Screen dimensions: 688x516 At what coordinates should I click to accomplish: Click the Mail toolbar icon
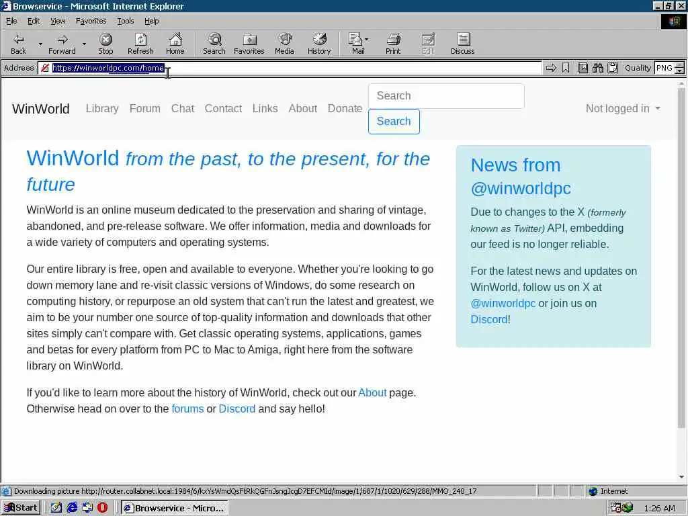pos(355,44)
